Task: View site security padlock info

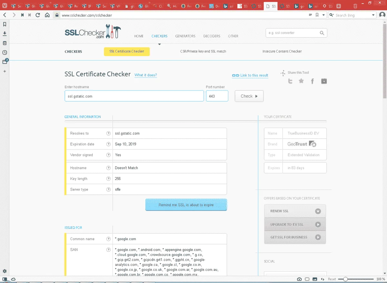Action: point(57,15)
